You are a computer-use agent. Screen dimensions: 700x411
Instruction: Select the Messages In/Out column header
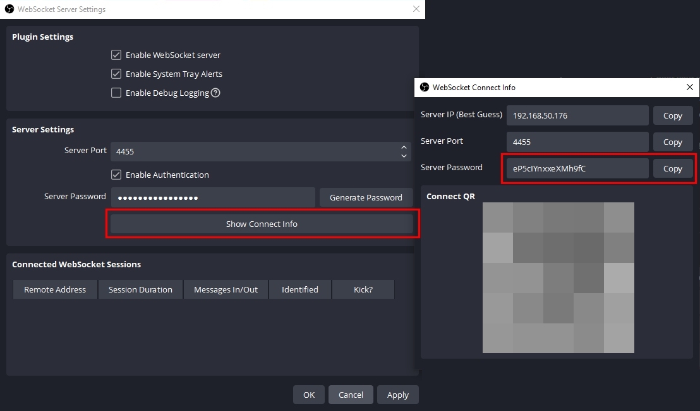(x=226, y=289)
